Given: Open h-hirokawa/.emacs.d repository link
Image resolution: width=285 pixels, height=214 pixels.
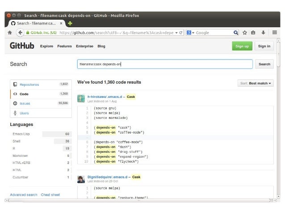Looking at the screenshot, I should (x=105, y=97).
